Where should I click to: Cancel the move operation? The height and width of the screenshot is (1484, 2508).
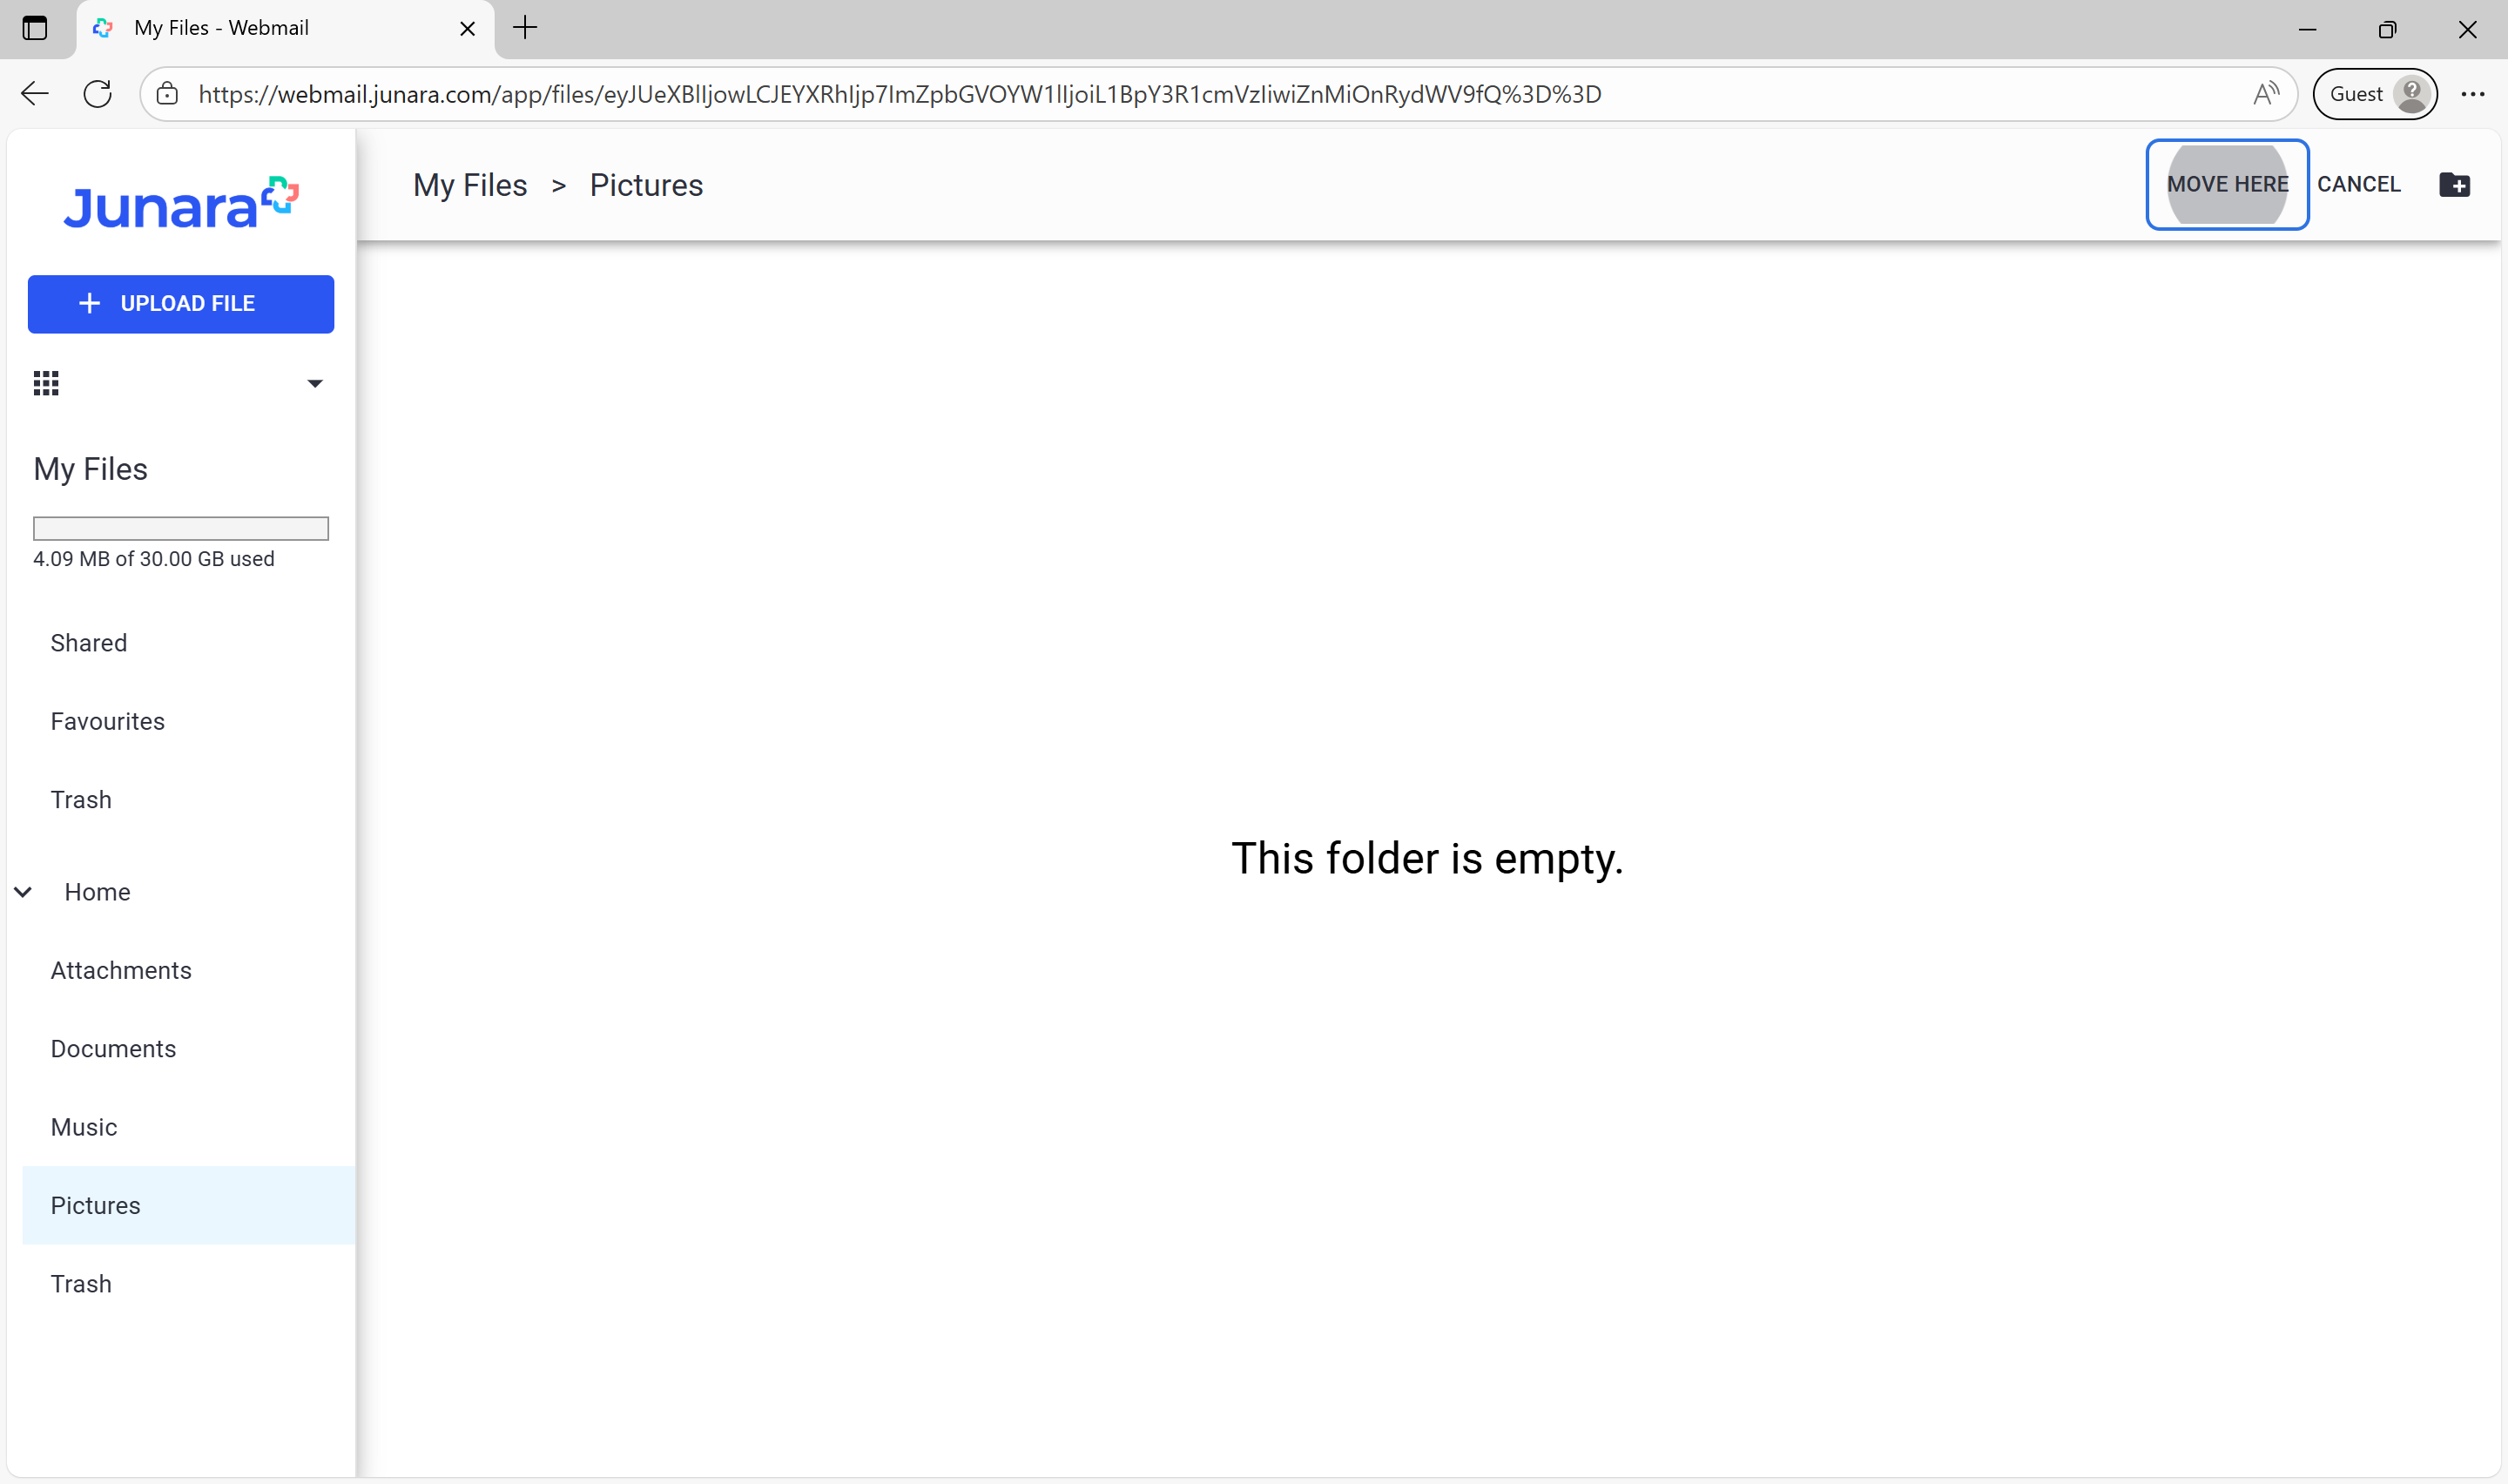[x=2358, y=185]
